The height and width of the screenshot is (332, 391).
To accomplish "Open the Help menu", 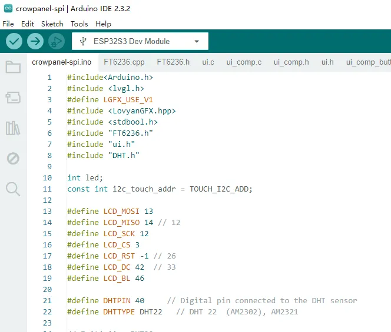I will pyautogui.click(x=103, y=24).
